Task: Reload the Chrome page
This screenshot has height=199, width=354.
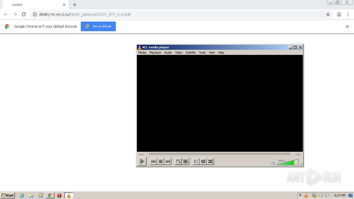Action: pyautogui.click(x=24, y=14)
